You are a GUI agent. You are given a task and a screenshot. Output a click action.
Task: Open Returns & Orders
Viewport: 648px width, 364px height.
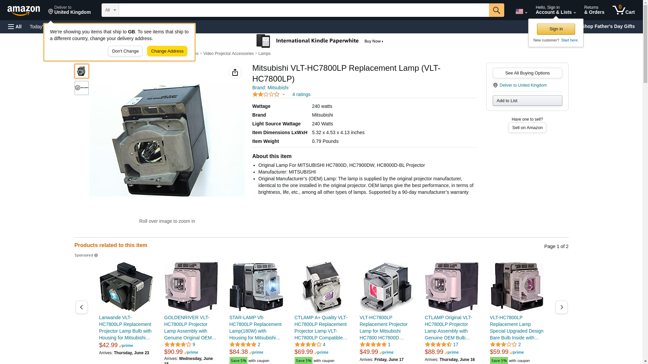pyautogui.click(x=594, y=10)
